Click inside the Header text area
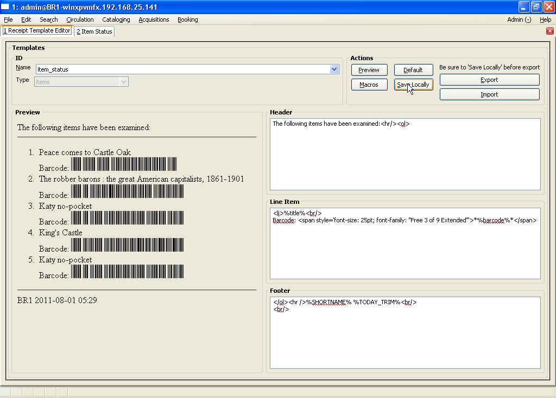556x398 pixels. coord(405,157)
